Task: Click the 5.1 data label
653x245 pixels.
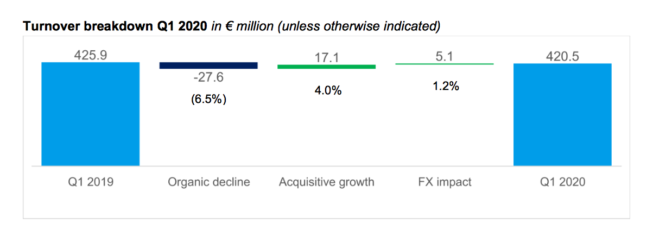Action: pyautogui.click(x=445, y=56)
